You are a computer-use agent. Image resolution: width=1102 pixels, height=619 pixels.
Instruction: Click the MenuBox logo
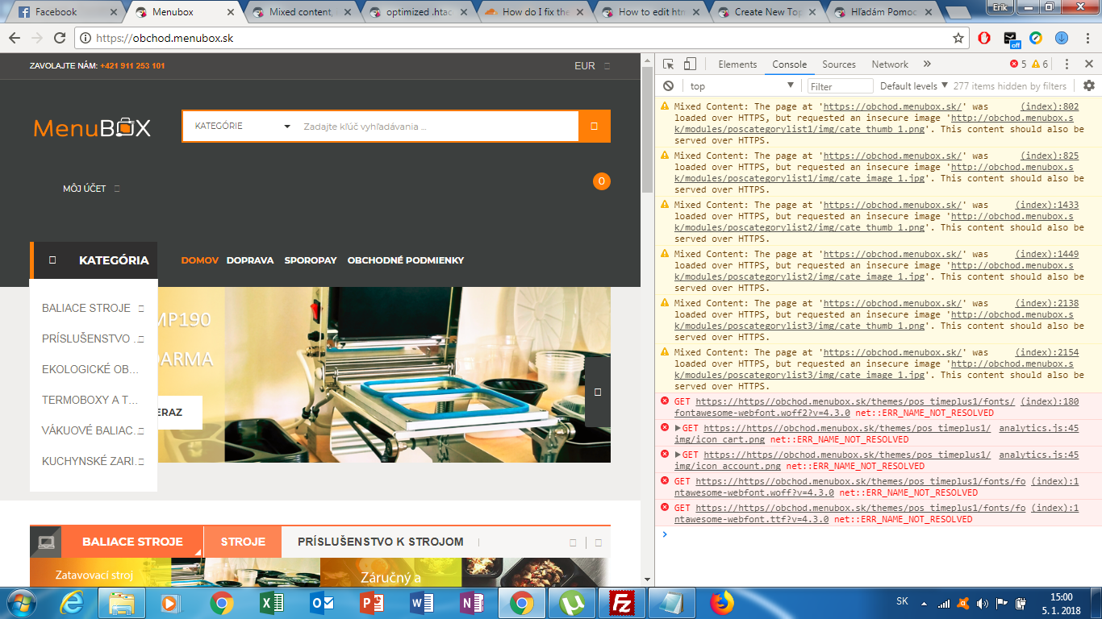(92, 127)
